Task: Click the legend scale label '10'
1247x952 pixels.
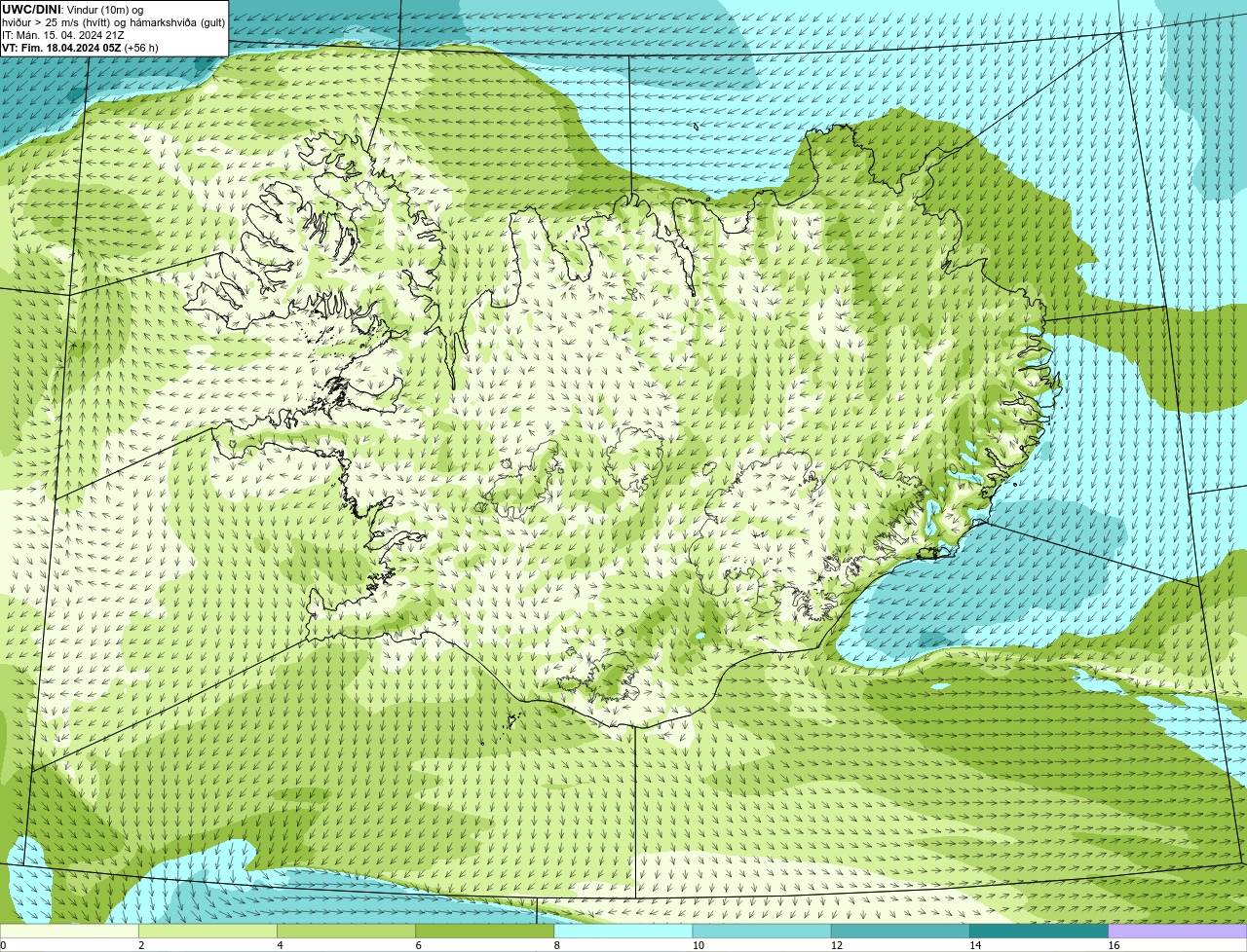Action: [699, 945]
